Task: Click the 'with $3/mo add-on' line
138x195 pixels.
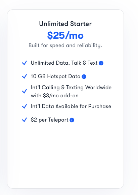Action: click(55, 96)
